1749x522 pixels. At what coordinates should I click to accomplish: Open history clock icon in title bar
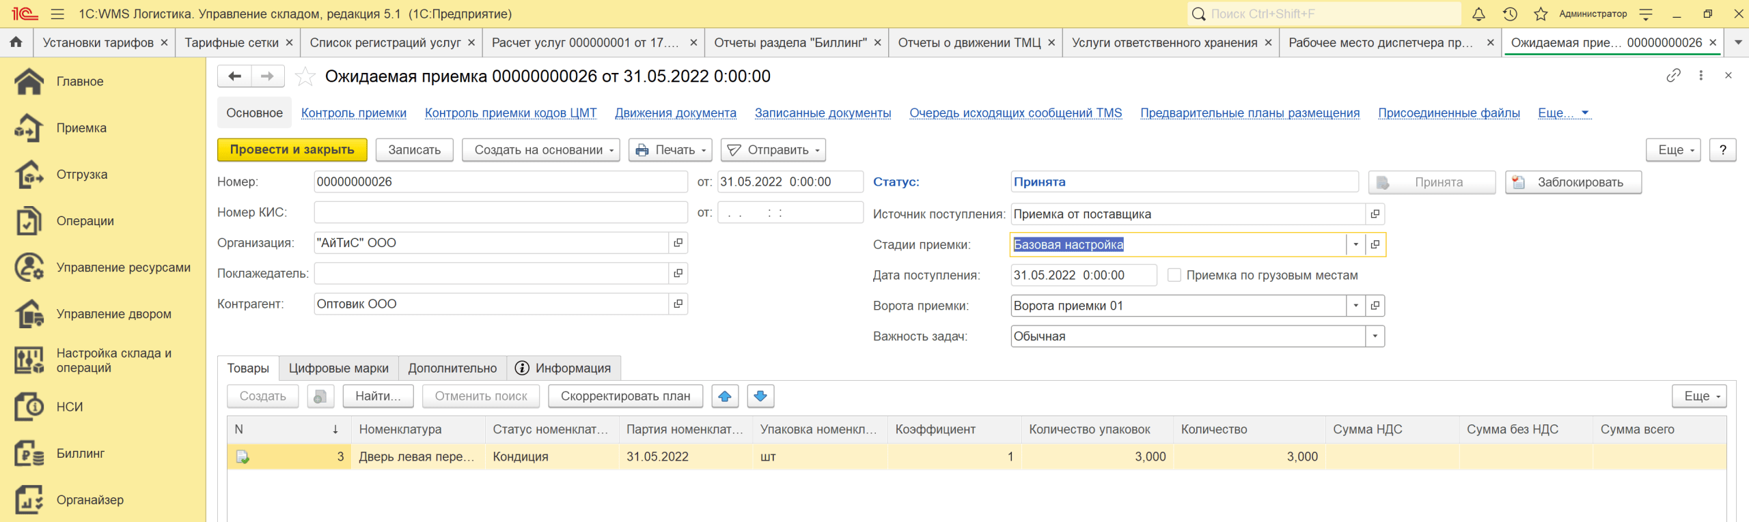[1510, 14]
